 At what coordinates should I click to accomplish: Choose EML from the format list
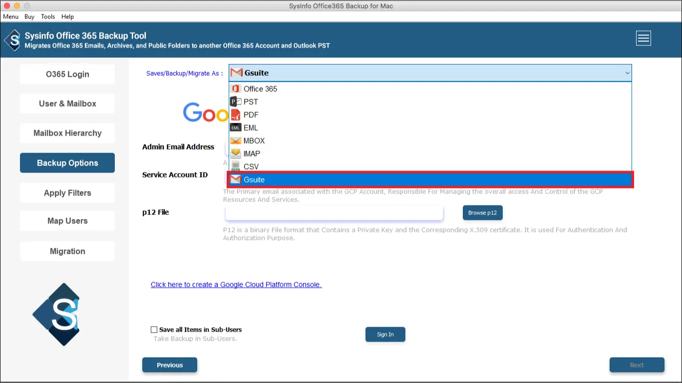[x=430, y=128]
